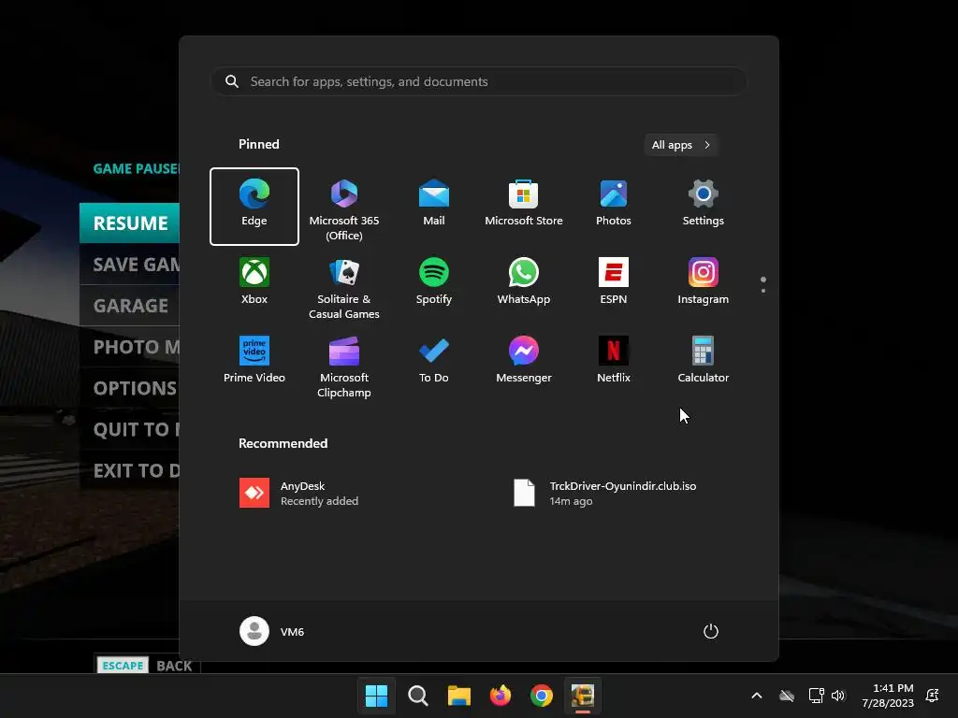Open the Calculator app

click(x=704, y=364)
